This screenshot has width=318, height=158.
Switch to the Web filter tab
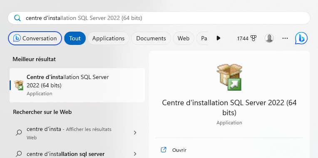(183, 38)
